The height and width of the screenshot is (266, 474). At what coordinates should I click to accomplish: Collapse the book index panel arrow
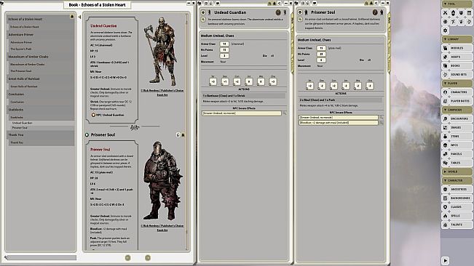click(79, 17)
